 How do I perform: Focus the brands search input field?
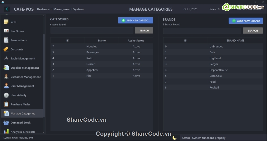click(202, 31)
